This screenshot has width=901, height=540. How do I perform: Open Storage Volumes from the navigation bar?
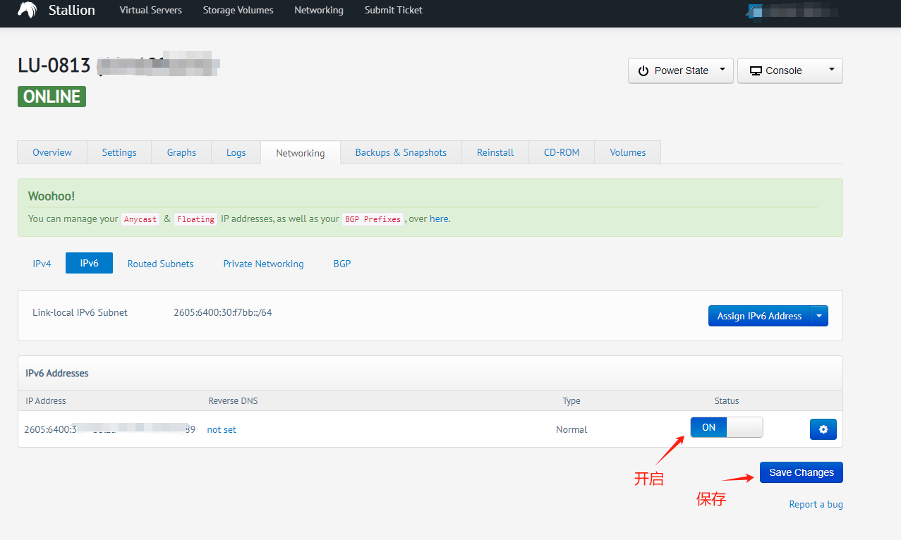[x=238, y=11]
